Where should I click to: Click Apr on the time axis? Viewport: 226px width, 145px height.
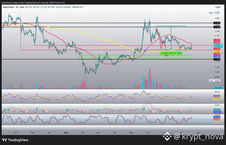[x=115, y=133]
